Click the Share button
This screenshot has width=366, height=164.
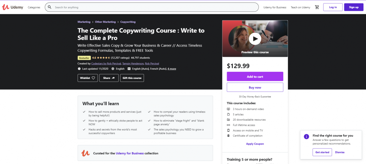[x=109, y=78]
